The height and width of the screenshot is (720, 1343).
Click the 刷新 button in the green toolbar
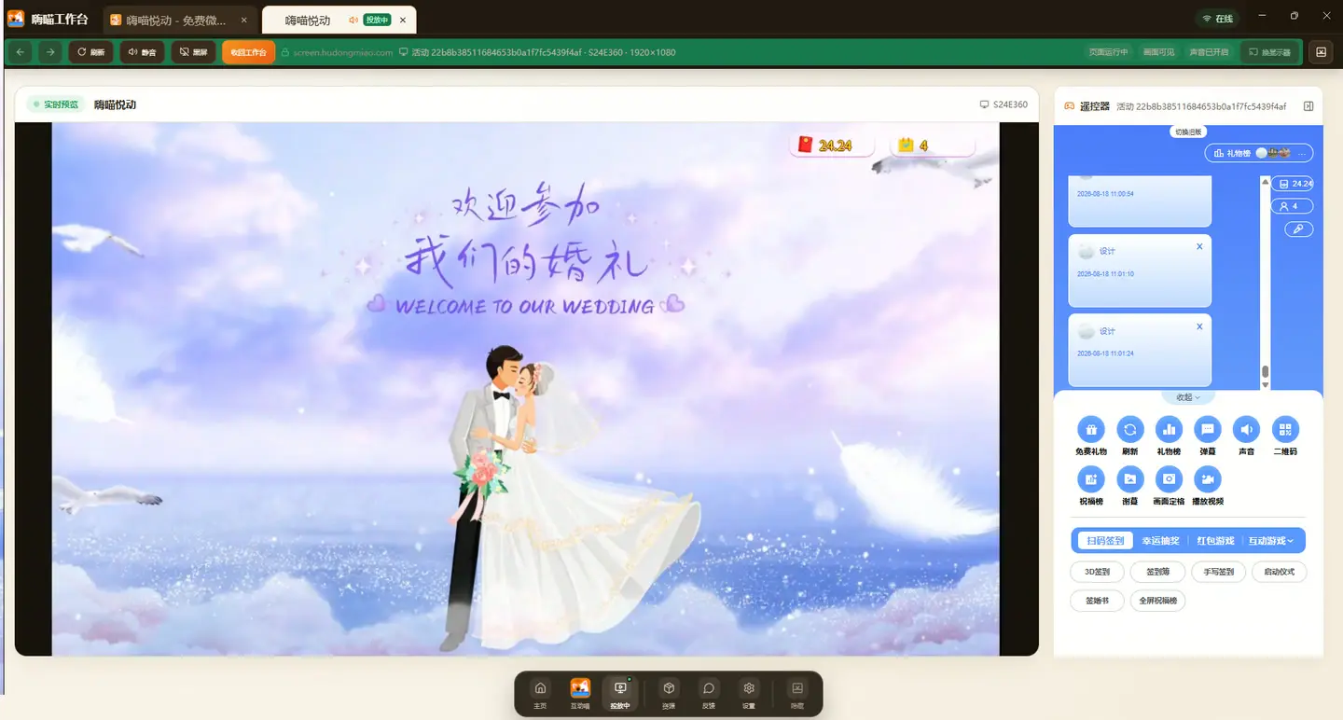tap(90, 52)
